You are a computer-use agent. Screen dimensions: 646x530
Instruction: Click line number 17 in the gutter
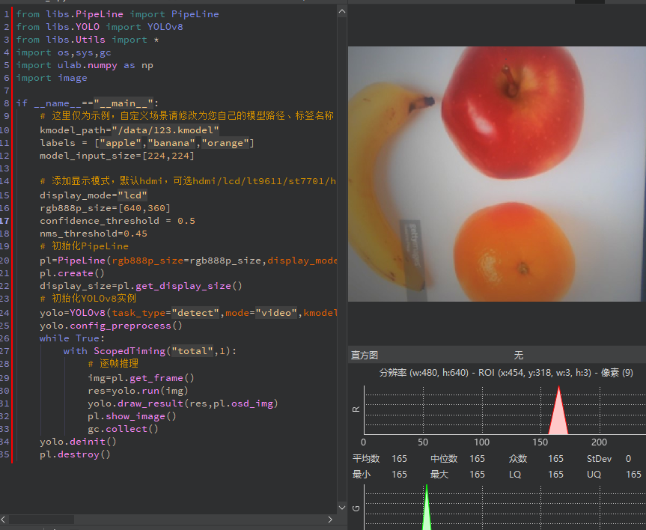[6, 221]
